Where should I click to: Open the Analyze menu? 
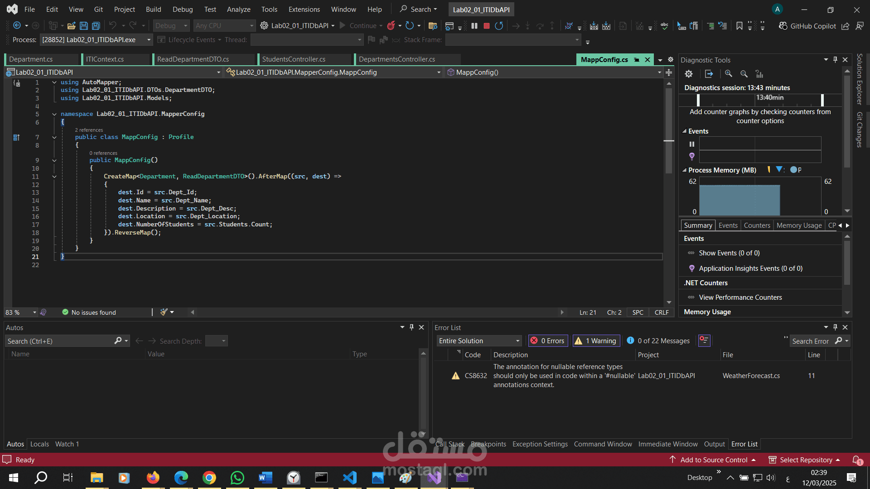pos(238,9)
